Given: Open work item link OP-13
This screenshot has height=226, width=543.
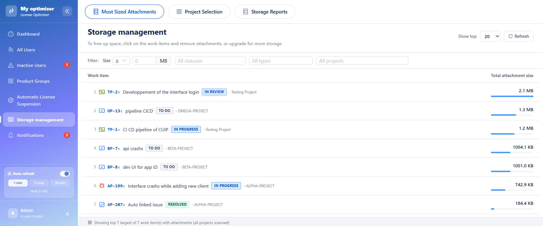Looking at the screenshot, I should [x=115, y=111].
